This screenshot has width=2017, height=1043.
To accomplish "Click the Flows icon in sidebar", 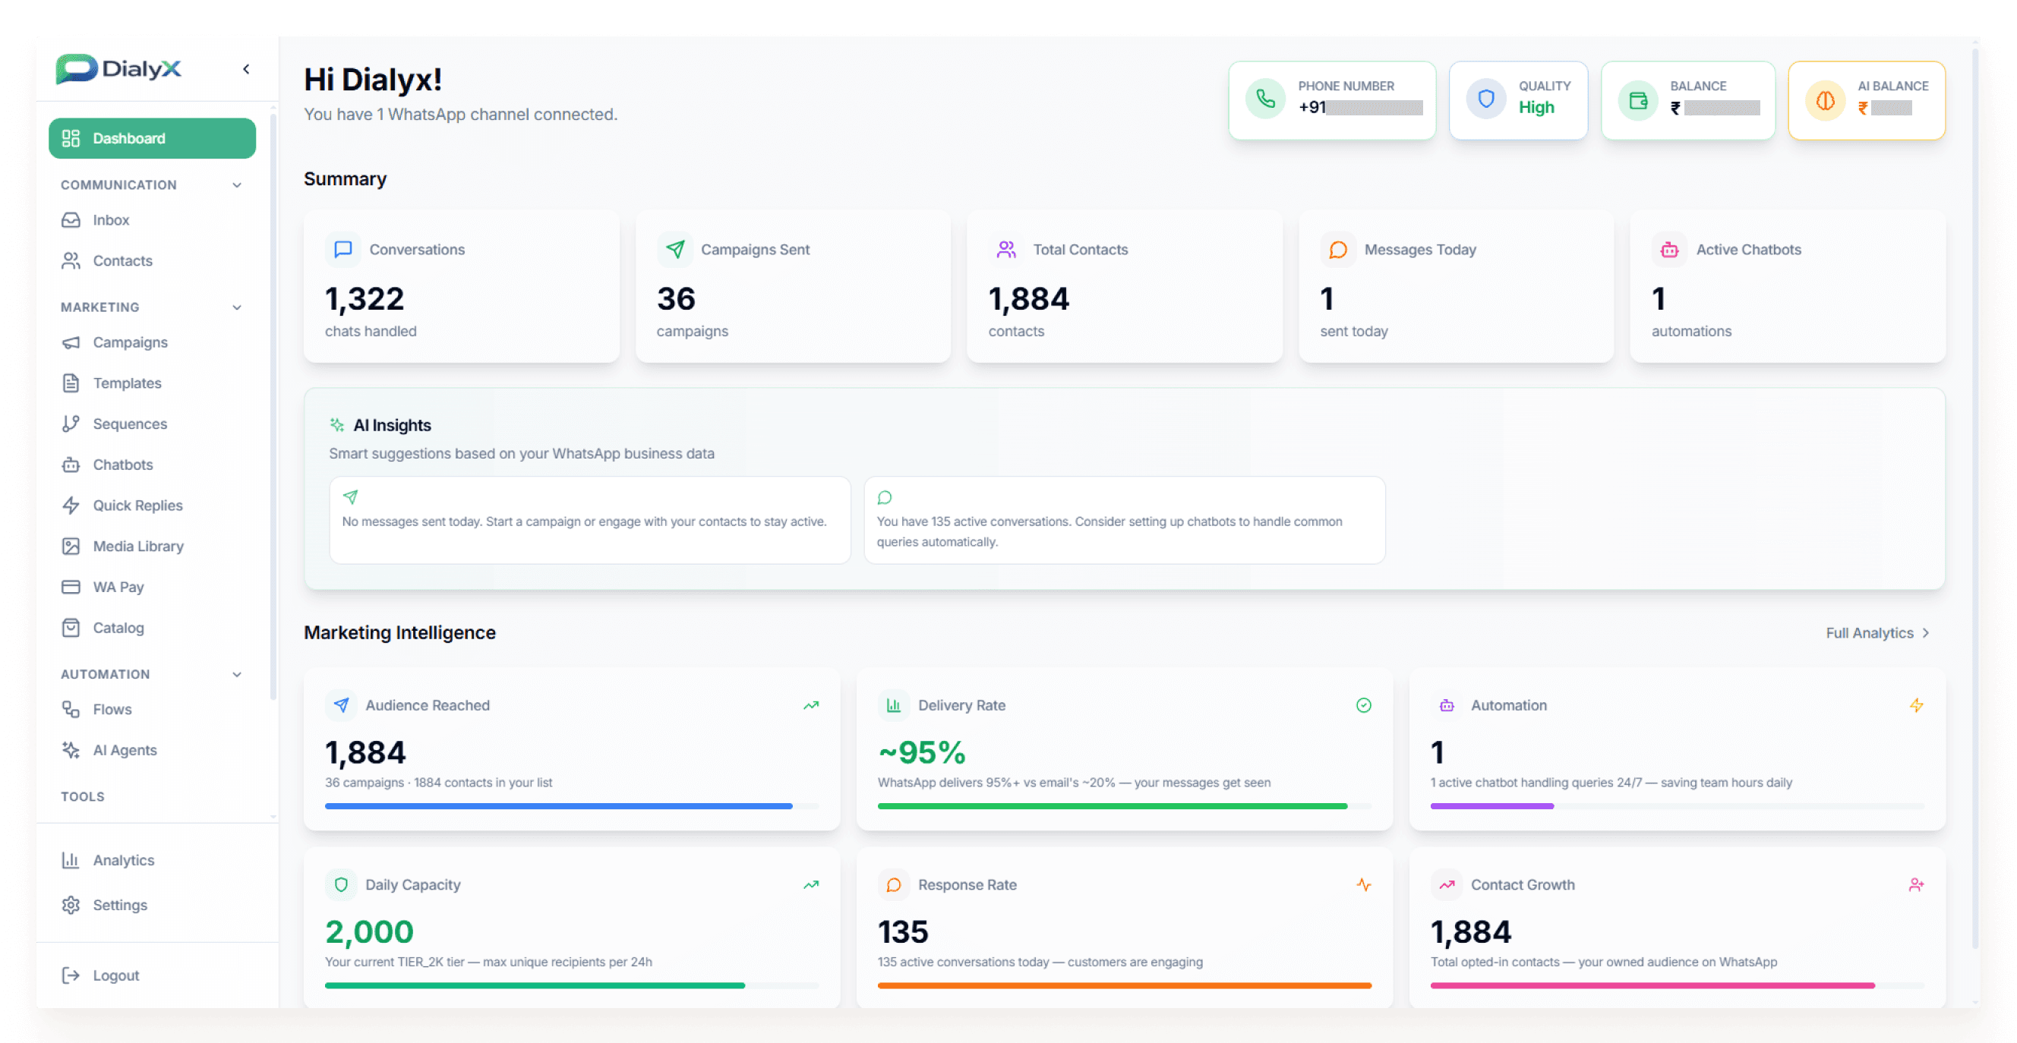I will coord(71,710).
